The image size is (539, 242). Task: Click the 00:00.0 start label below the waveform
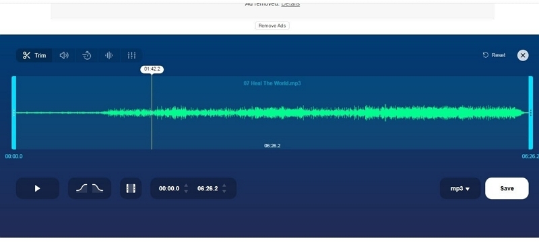(13, 157)
